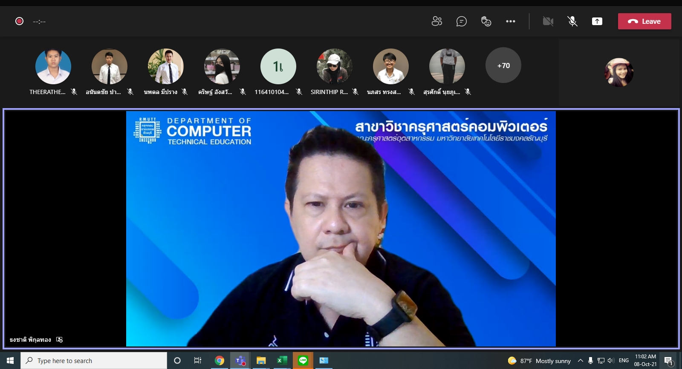
Task: Click the Type here to search box
Action: click(94, 360)
